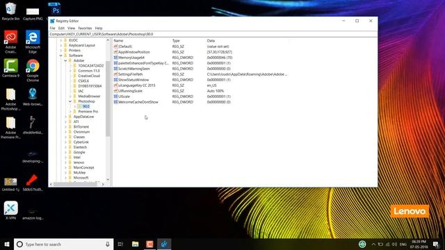Open the View menu

tap(71, 28)
